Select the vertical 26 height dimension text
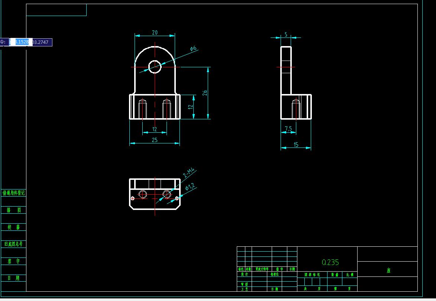 (x=205, y=93)
